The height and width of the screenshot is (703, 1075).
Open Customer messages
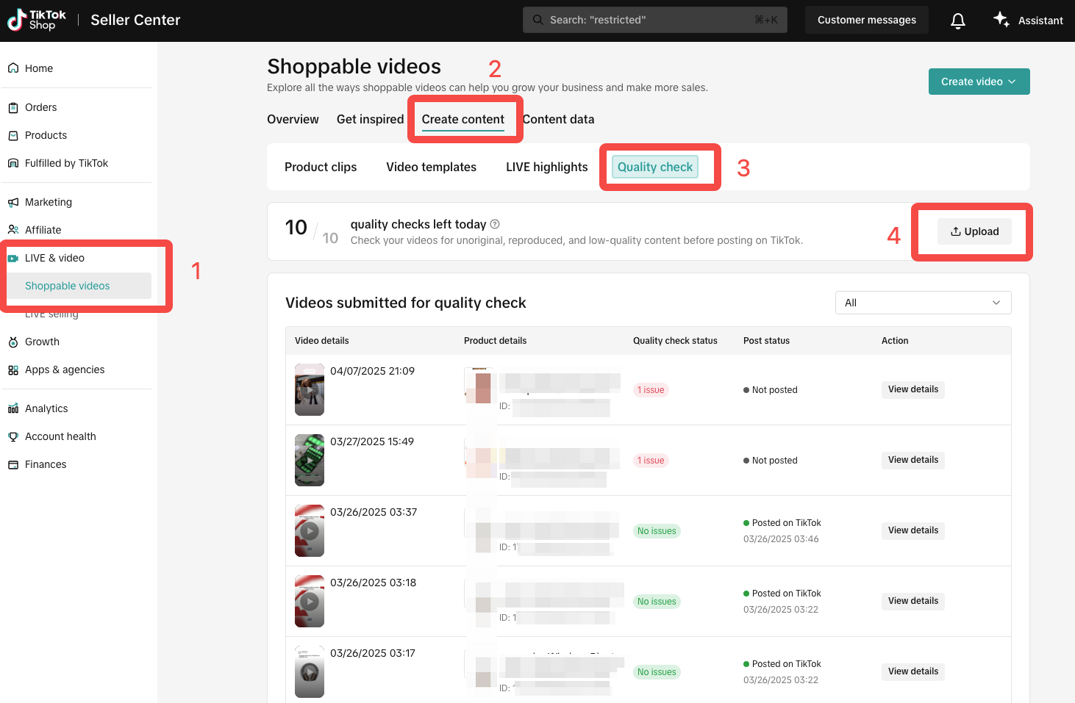866,20
